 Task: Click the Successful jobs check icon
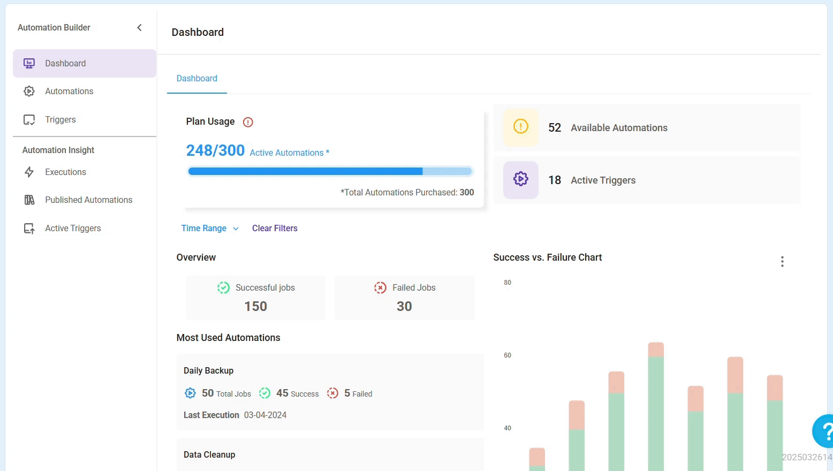[223, 288]
